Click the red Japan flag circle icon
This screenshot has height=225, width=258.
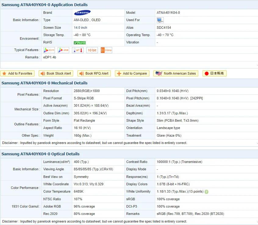click(x=207, y=73)
